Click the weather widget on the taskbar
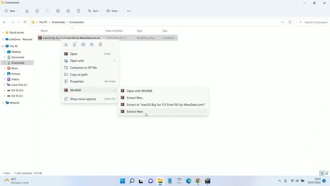 click(16, 181)
